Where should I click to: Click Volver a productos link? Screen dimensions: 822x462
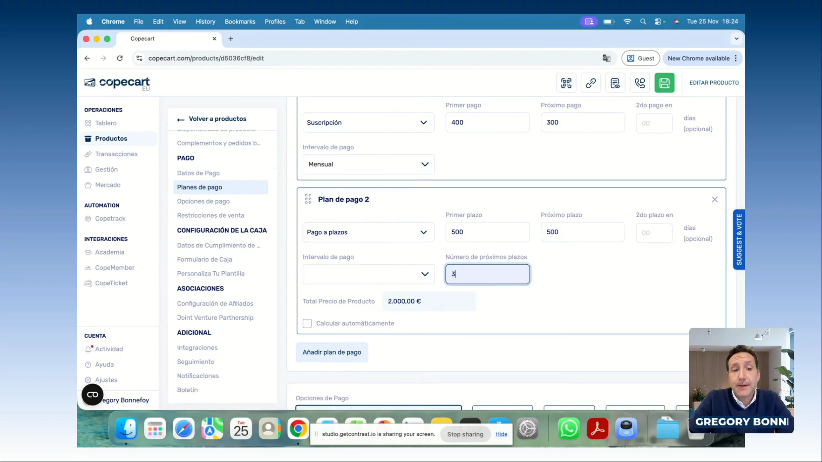(217, 119)
